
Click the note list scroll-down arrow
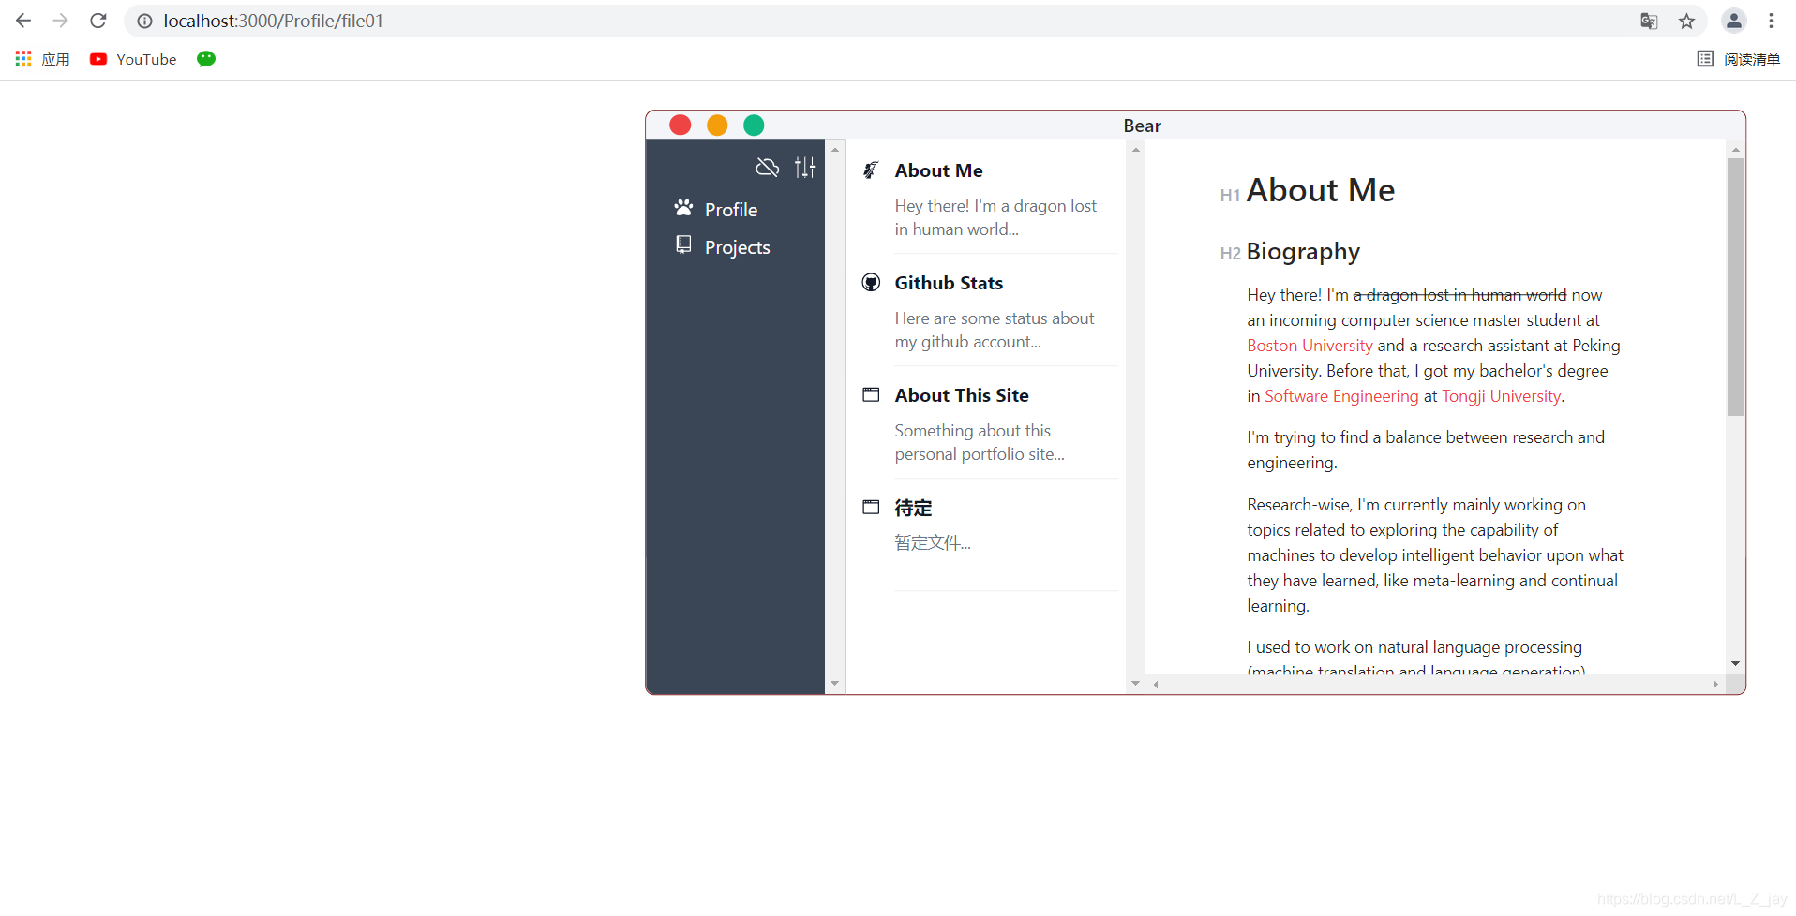1135,684
